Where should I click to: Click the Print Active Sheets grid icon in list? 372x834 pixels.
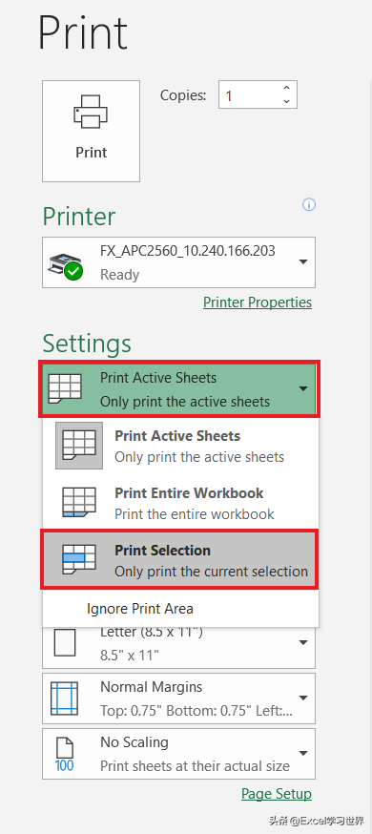(x=78, y=446)
